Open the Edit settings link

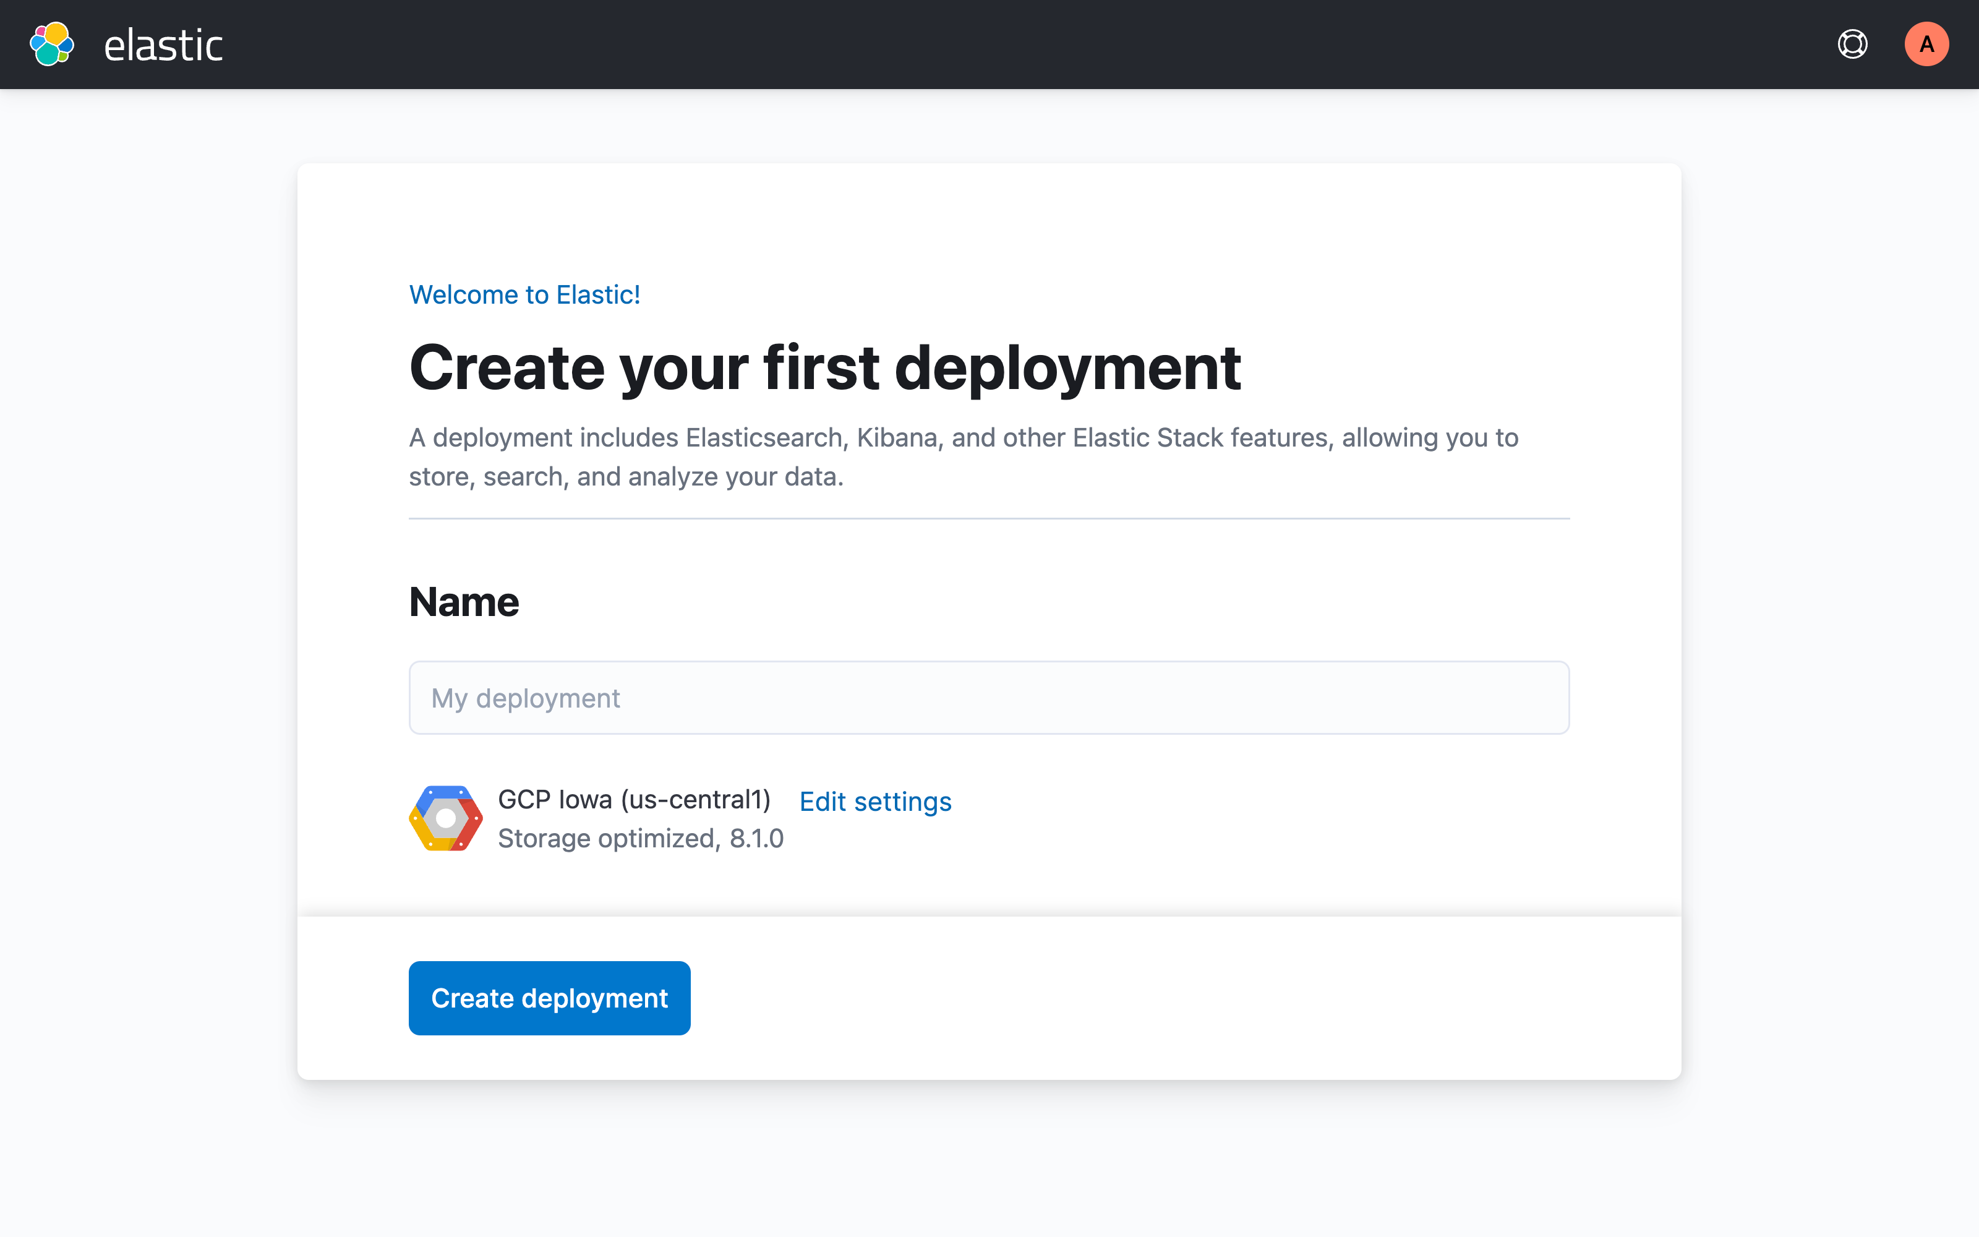pyautogui.click(x=875, y=802)
